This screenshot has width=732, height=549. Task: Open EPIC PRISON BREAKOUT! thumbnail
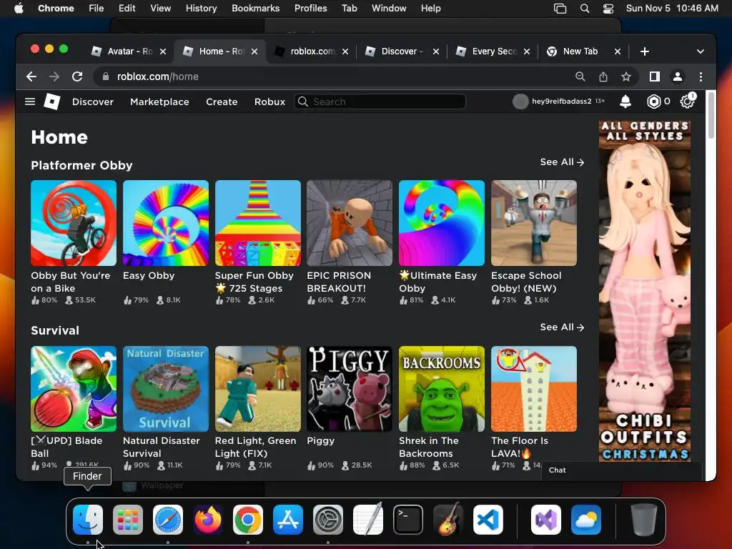pos(350,223)
